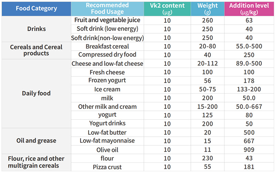Select Flour, rice and other multigrain cereals
The width and height of the screenshot is (276, 173).
36,162
